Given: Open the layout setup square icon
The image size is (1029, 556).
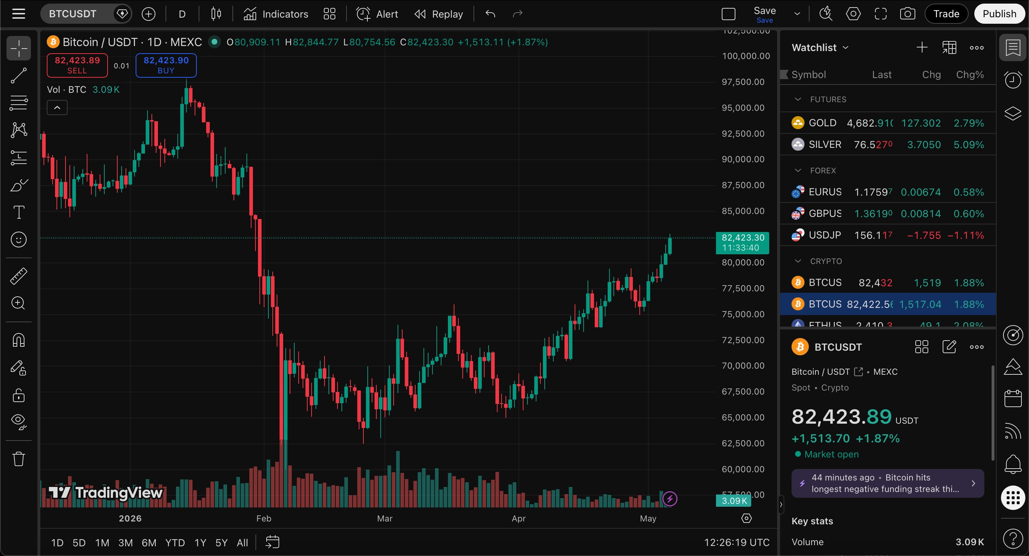Looking at the screenshot, I should [x=729, y=14].
